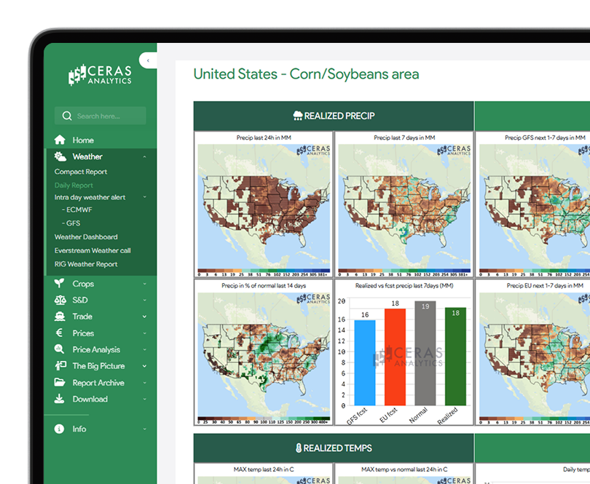Click the search magnifier icon

[67, 116]
